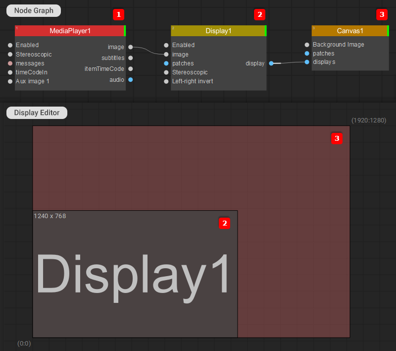Click MediaPlayer1 audio output port
Image resolution: width=396 pixels, height=351 pixels.
click(130, 80)
